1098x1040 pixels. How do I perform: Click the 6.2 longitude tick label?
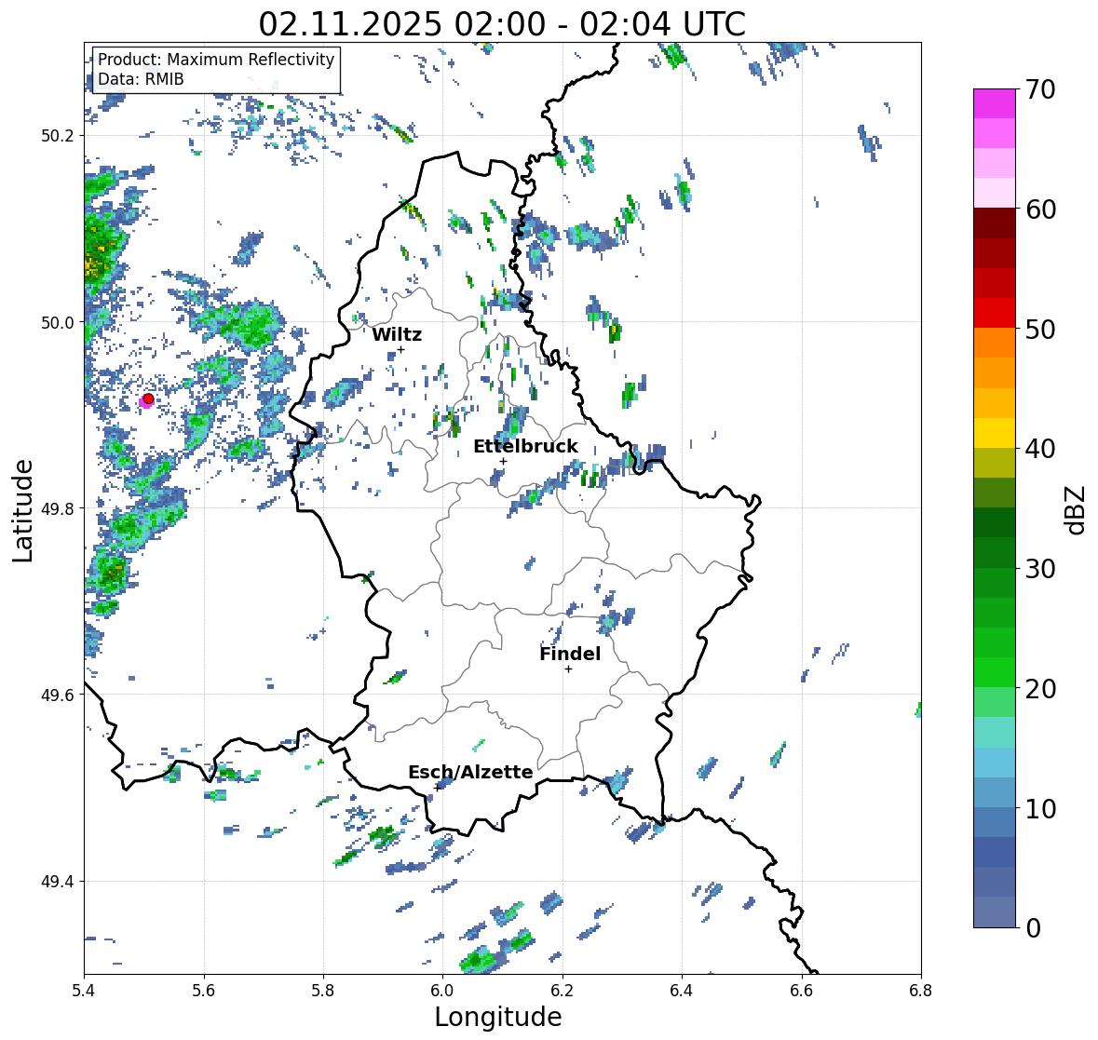click(563, 991)
